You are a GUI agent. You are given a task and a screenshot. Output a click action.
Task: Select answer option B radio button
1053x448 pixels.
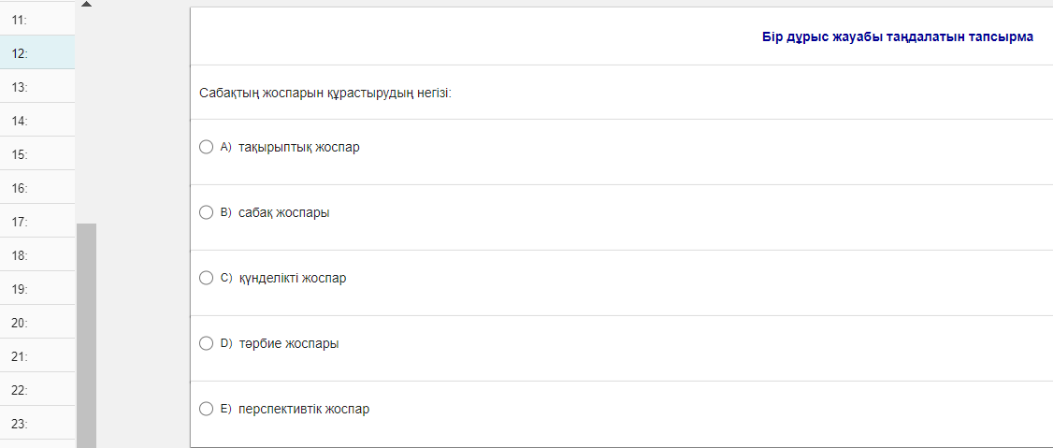coord(207,212)
